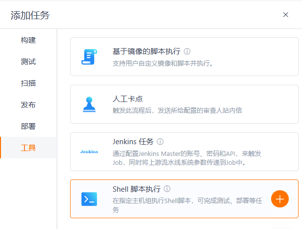Screen dimensions: 302x229
Task: Click the stamp icon for 人工卡点
Action: (89, 104)
